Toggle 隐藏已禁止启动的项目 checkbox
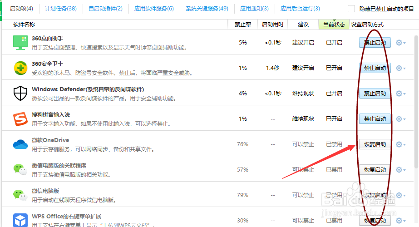The width and height of the screenshot is (419, 227). [351, 9]
